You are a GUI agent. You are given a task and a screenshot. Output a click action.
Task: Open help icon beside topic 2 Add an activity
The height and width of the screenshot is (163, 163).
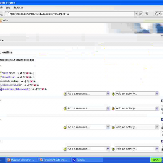[113, 127]
